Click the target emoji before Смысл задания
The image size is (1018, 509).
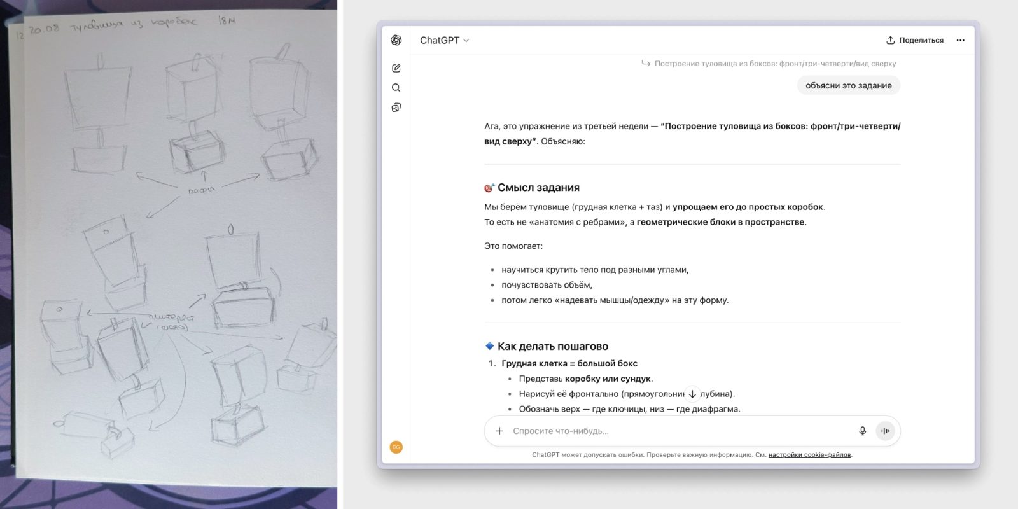pos(489,188)
